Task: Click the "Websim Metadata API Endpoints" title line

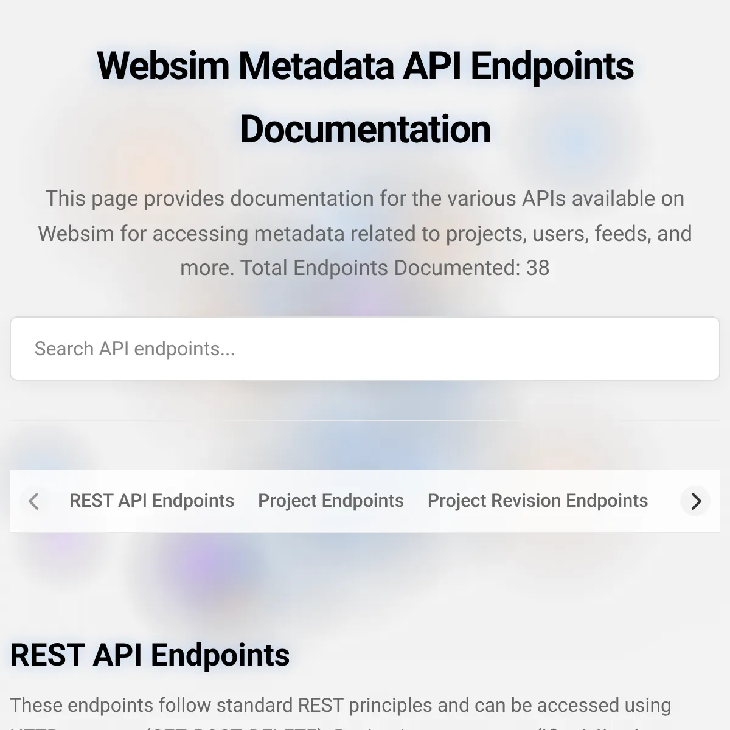Action: pos(365,66)
